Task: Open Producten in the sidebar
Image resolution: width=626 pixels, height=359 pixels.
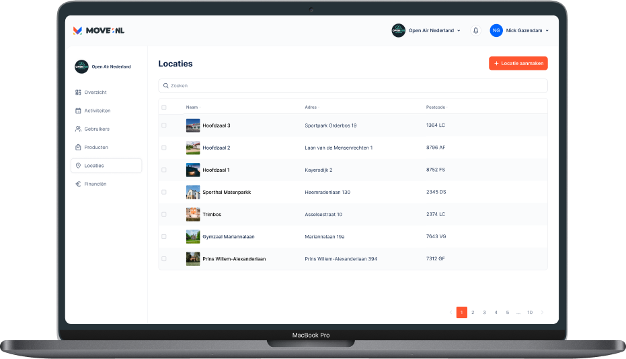Action: click(95, 147)
